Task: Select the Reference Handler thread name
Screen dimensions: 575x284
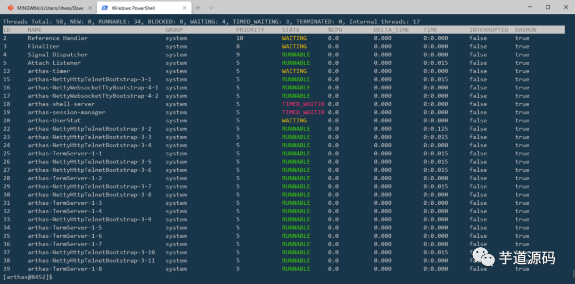Action: click(x=57, y=38)
